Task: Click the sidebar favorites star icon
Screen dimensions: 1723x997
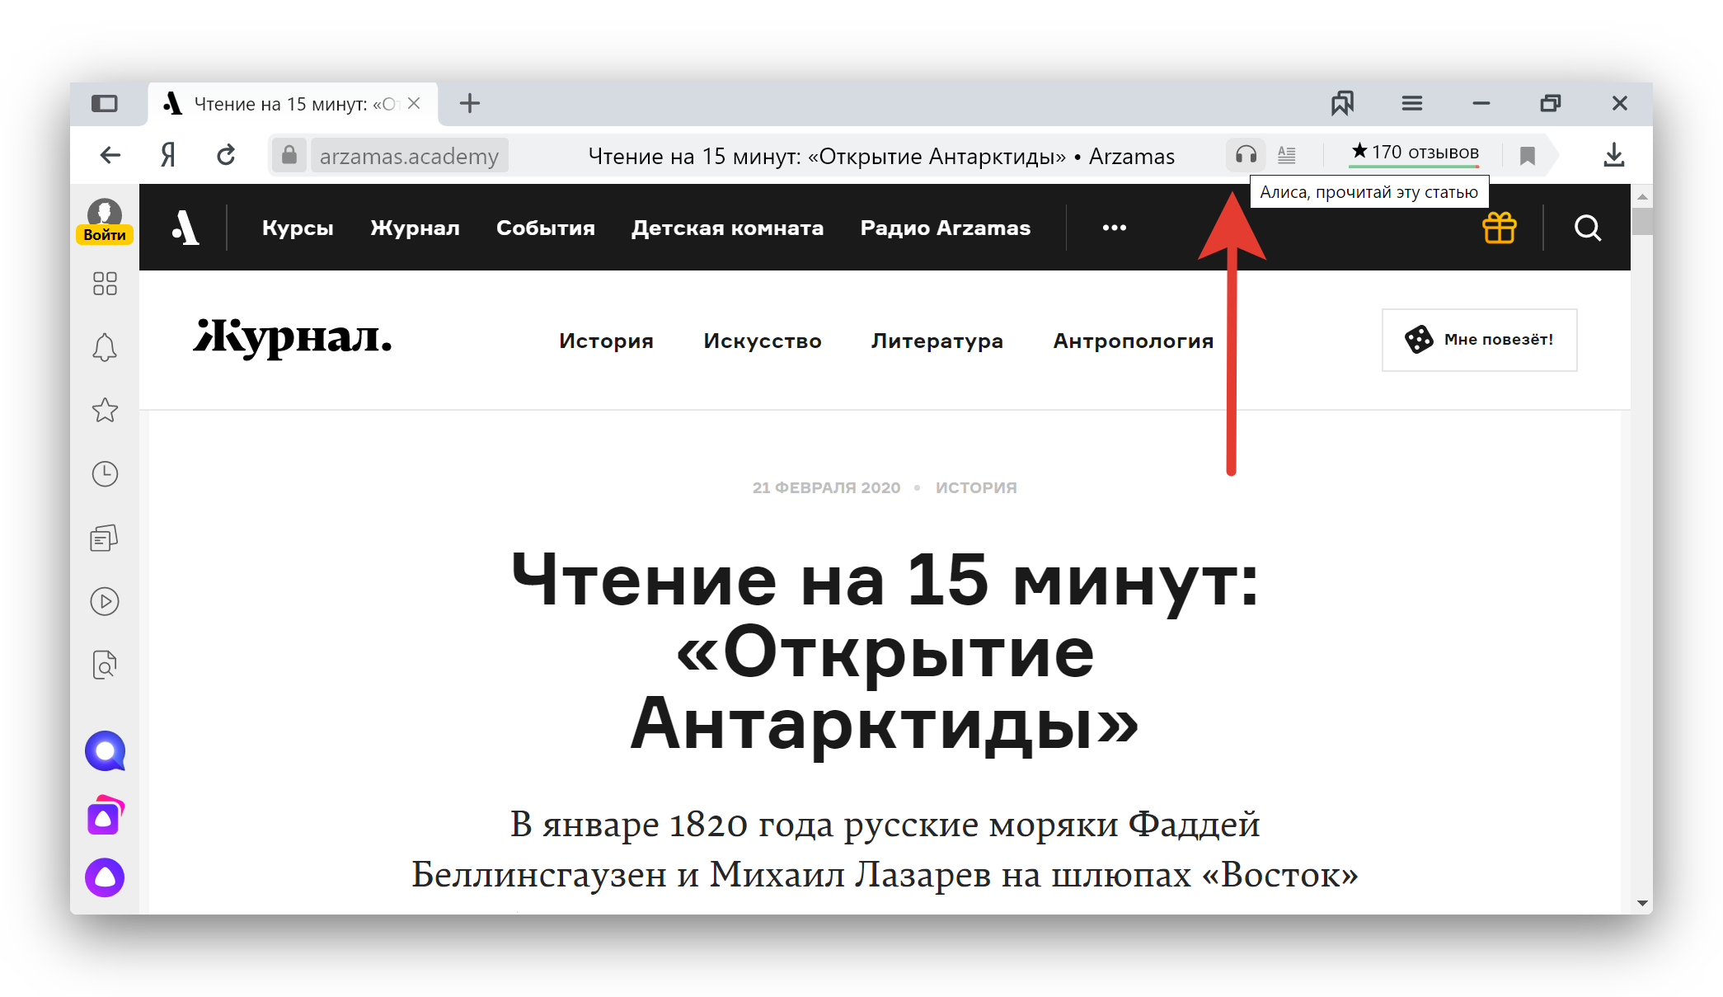Action: click(105, 410)
